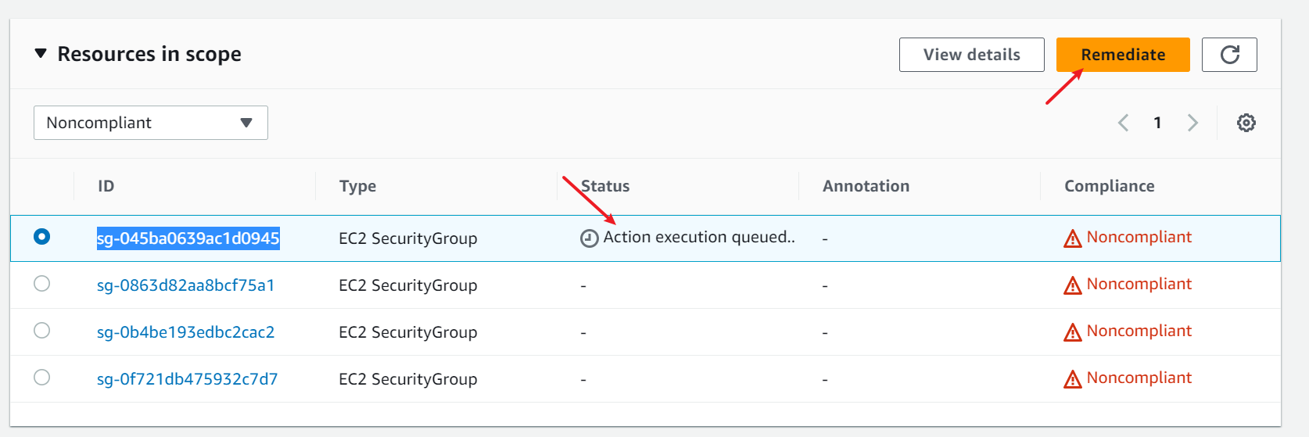The image size is (1309, 437).
Task: Click the Remediate button
Action: (x=1122, y=55)
